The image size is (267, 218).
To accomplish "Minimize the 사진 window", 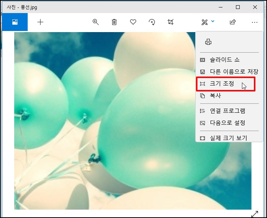I will 221,7.
